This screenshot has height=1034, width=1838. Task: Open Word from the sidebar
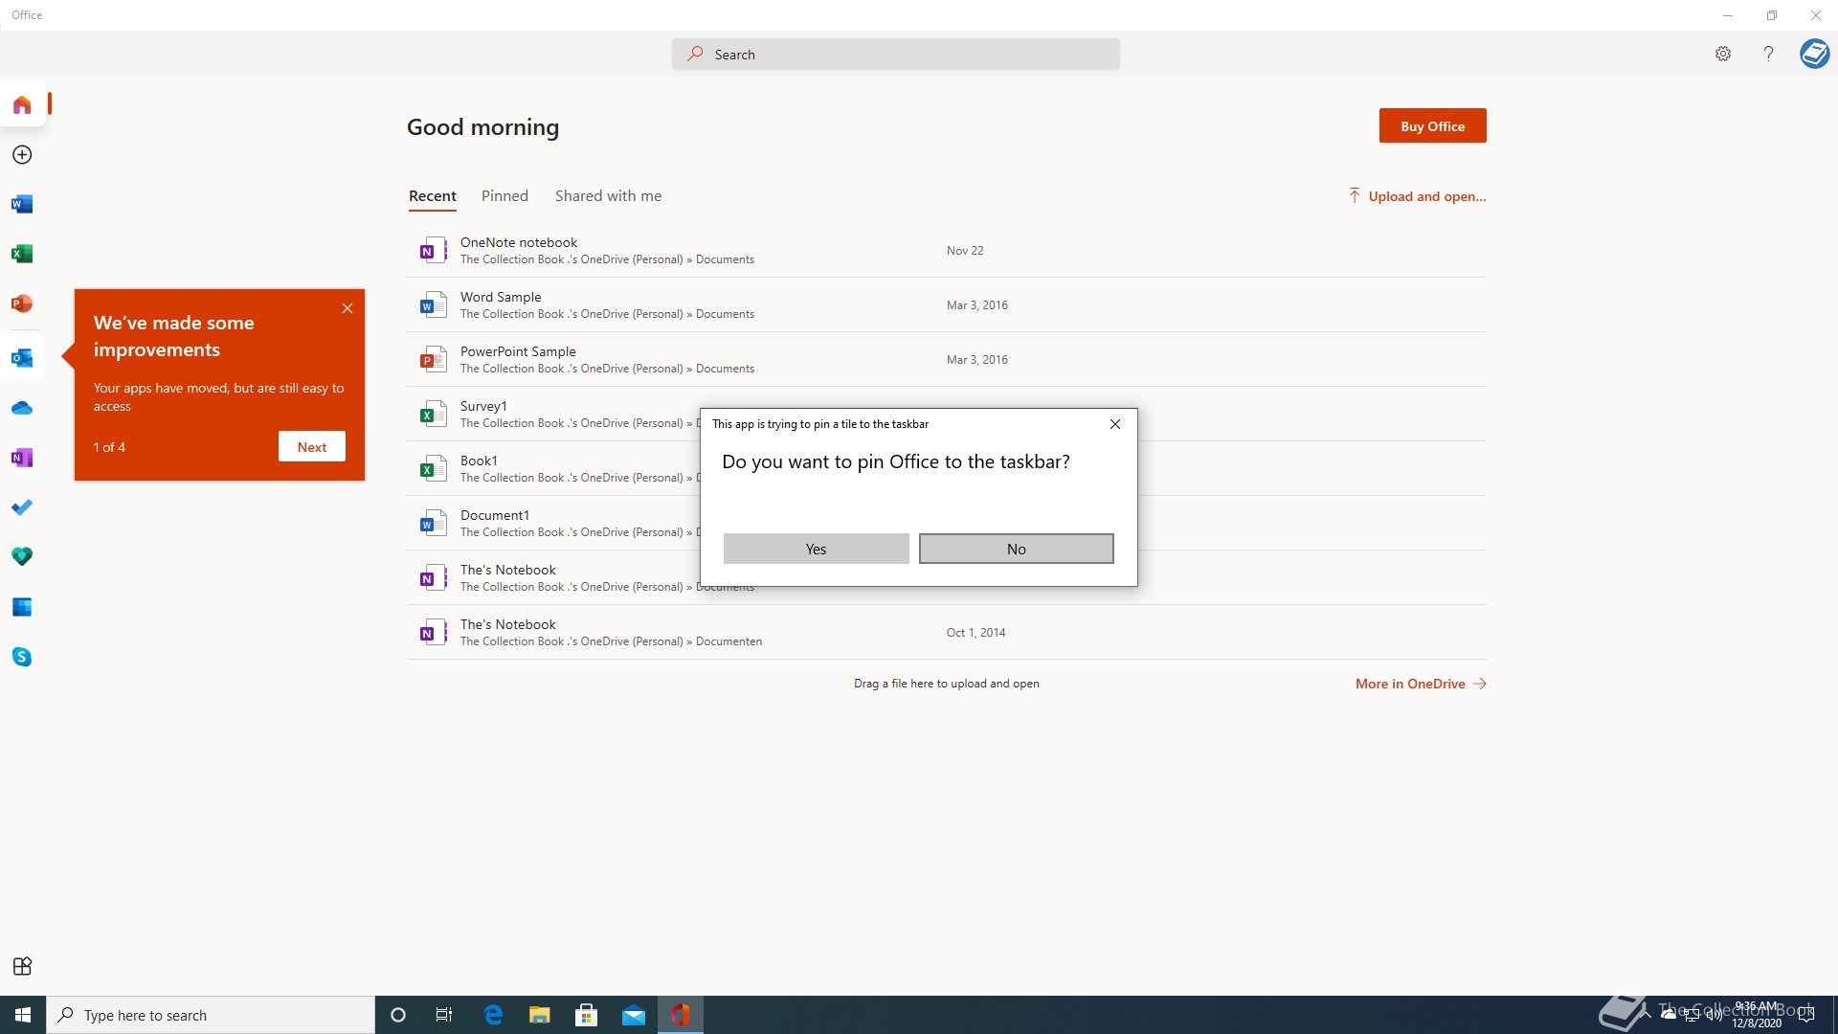point(22,204)
